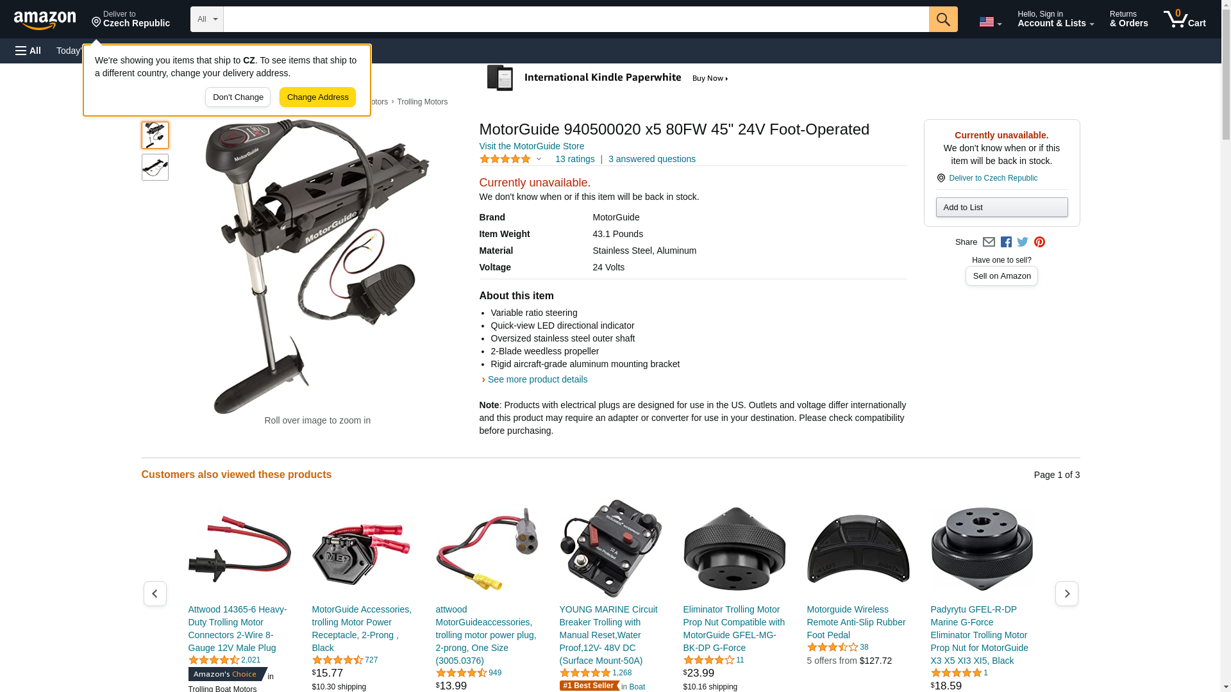Viewport: 1231px width, 692px height.
Task: Click the Change Address button
Action: coord(317,97)
